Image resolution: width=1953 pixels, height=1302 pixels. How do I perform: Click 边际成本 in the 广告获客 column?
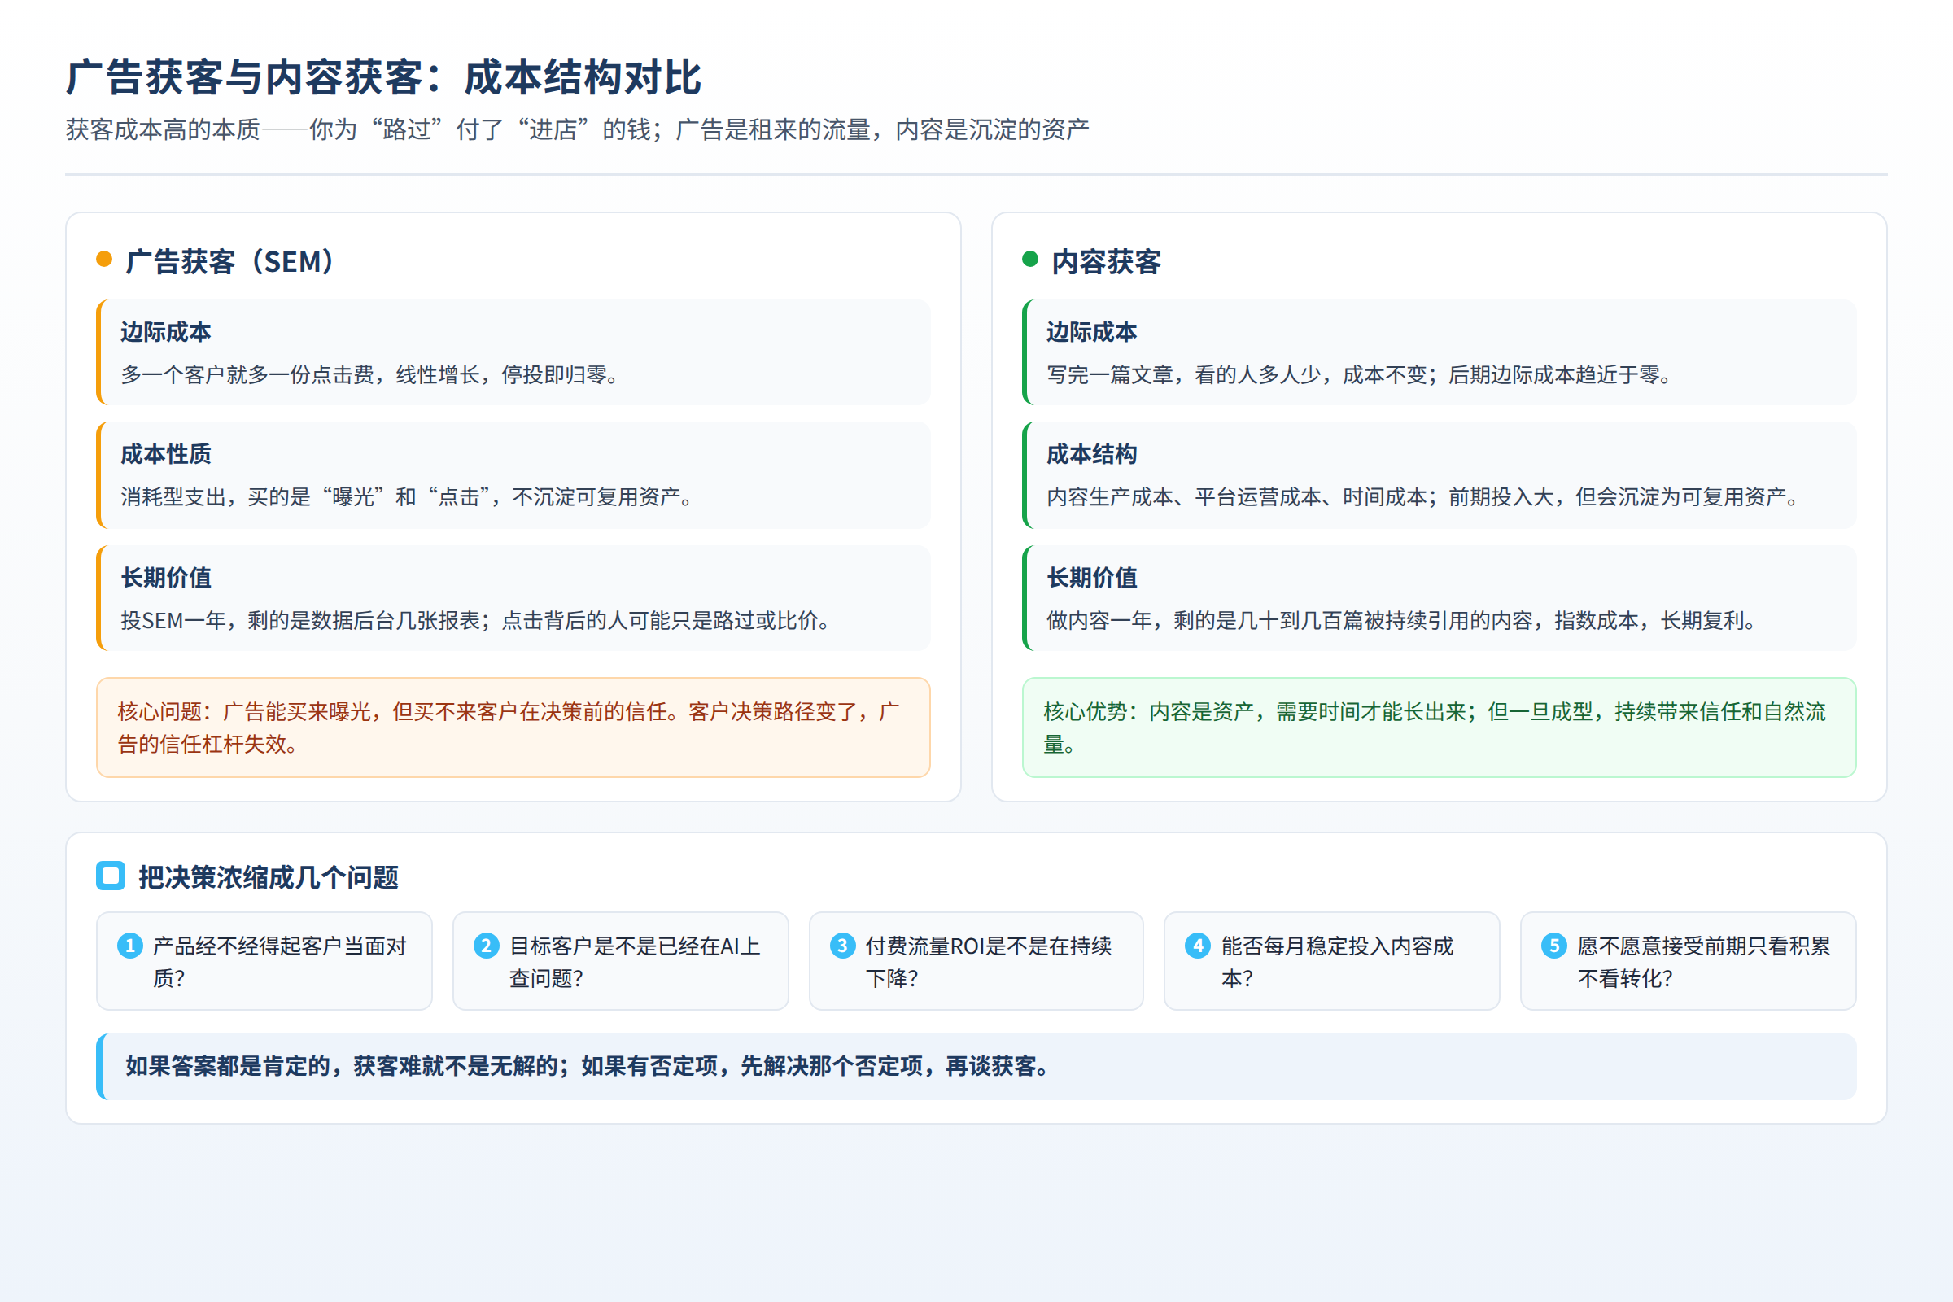(165, 331)
